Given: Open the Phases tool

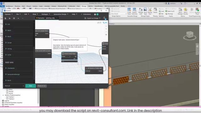Looking at the screenshot, I should point(155,10).
